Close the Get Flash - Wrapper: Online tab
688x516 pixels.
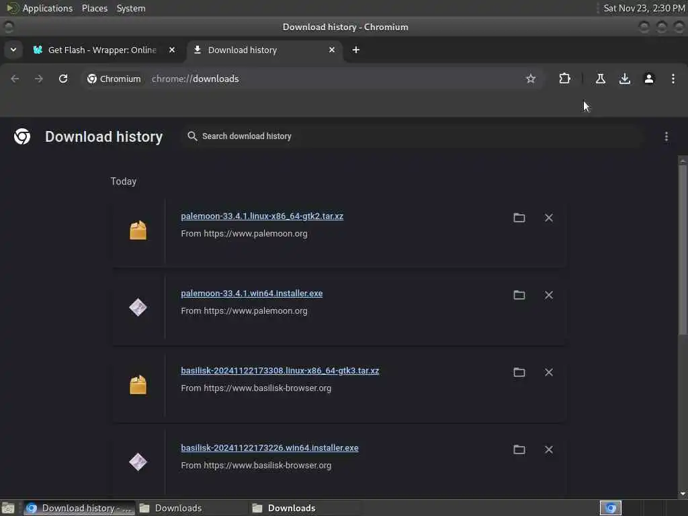tap(172, 50)
